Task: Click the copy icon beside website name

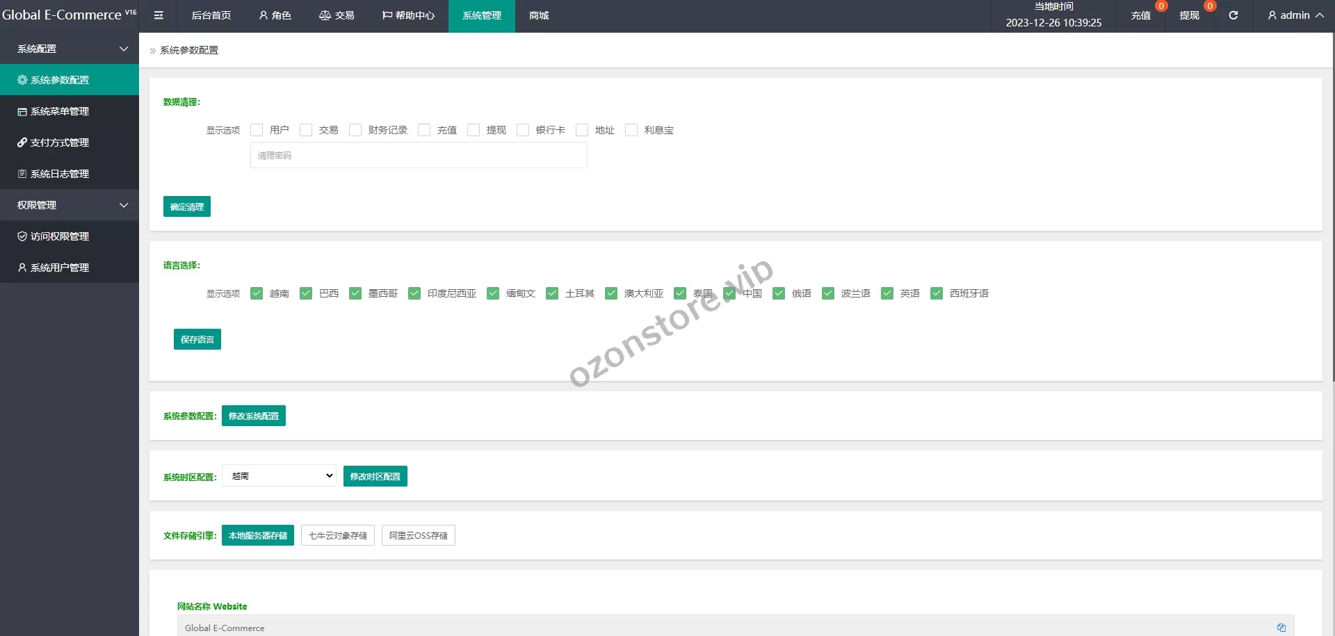Action: (1281, 628)
